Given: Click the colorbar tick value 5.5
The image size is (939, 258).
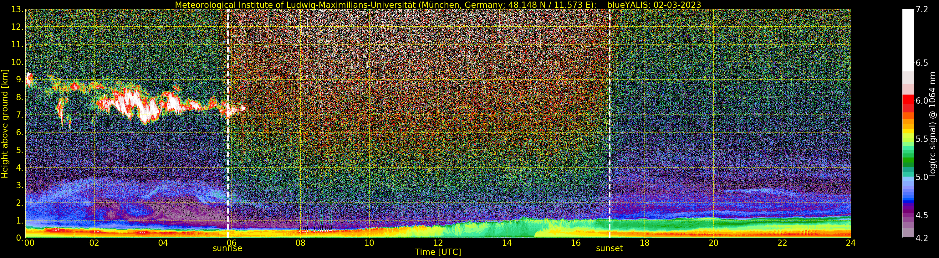Looking at the screenshot, I should [x=922, y=139].
